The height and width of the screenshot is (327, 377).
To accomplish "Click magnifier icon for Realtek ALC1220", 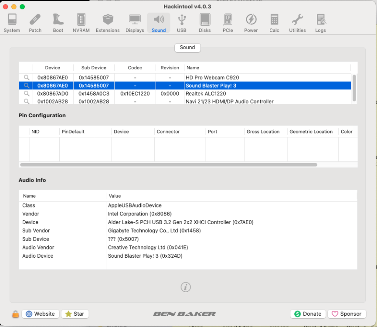I will tap(27, 94).
